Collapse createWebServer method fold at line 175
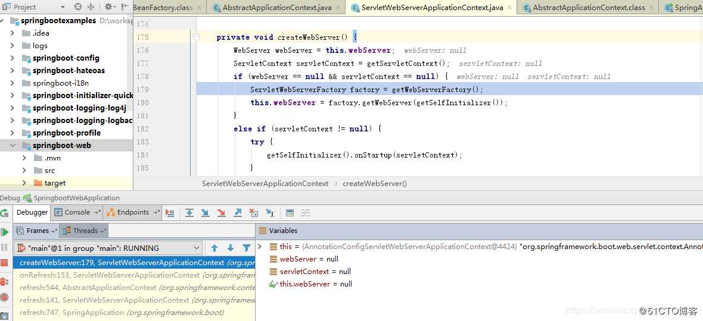The height and width of the screenshot is (321, 703). coord(196,37)
